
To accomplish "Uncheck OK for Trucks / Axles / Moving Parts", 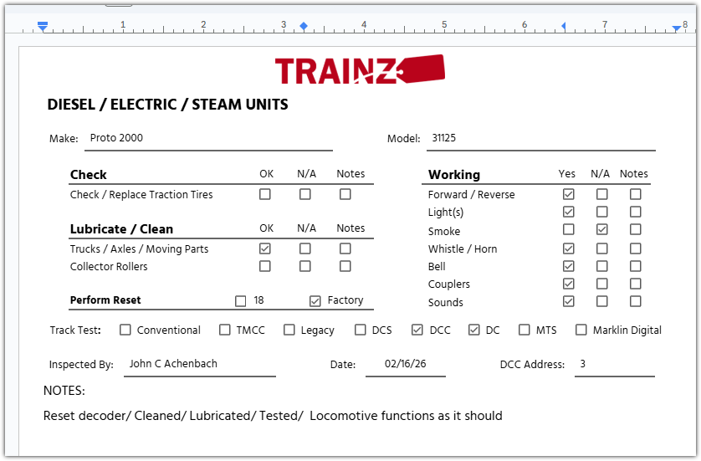I will [265, 248].
